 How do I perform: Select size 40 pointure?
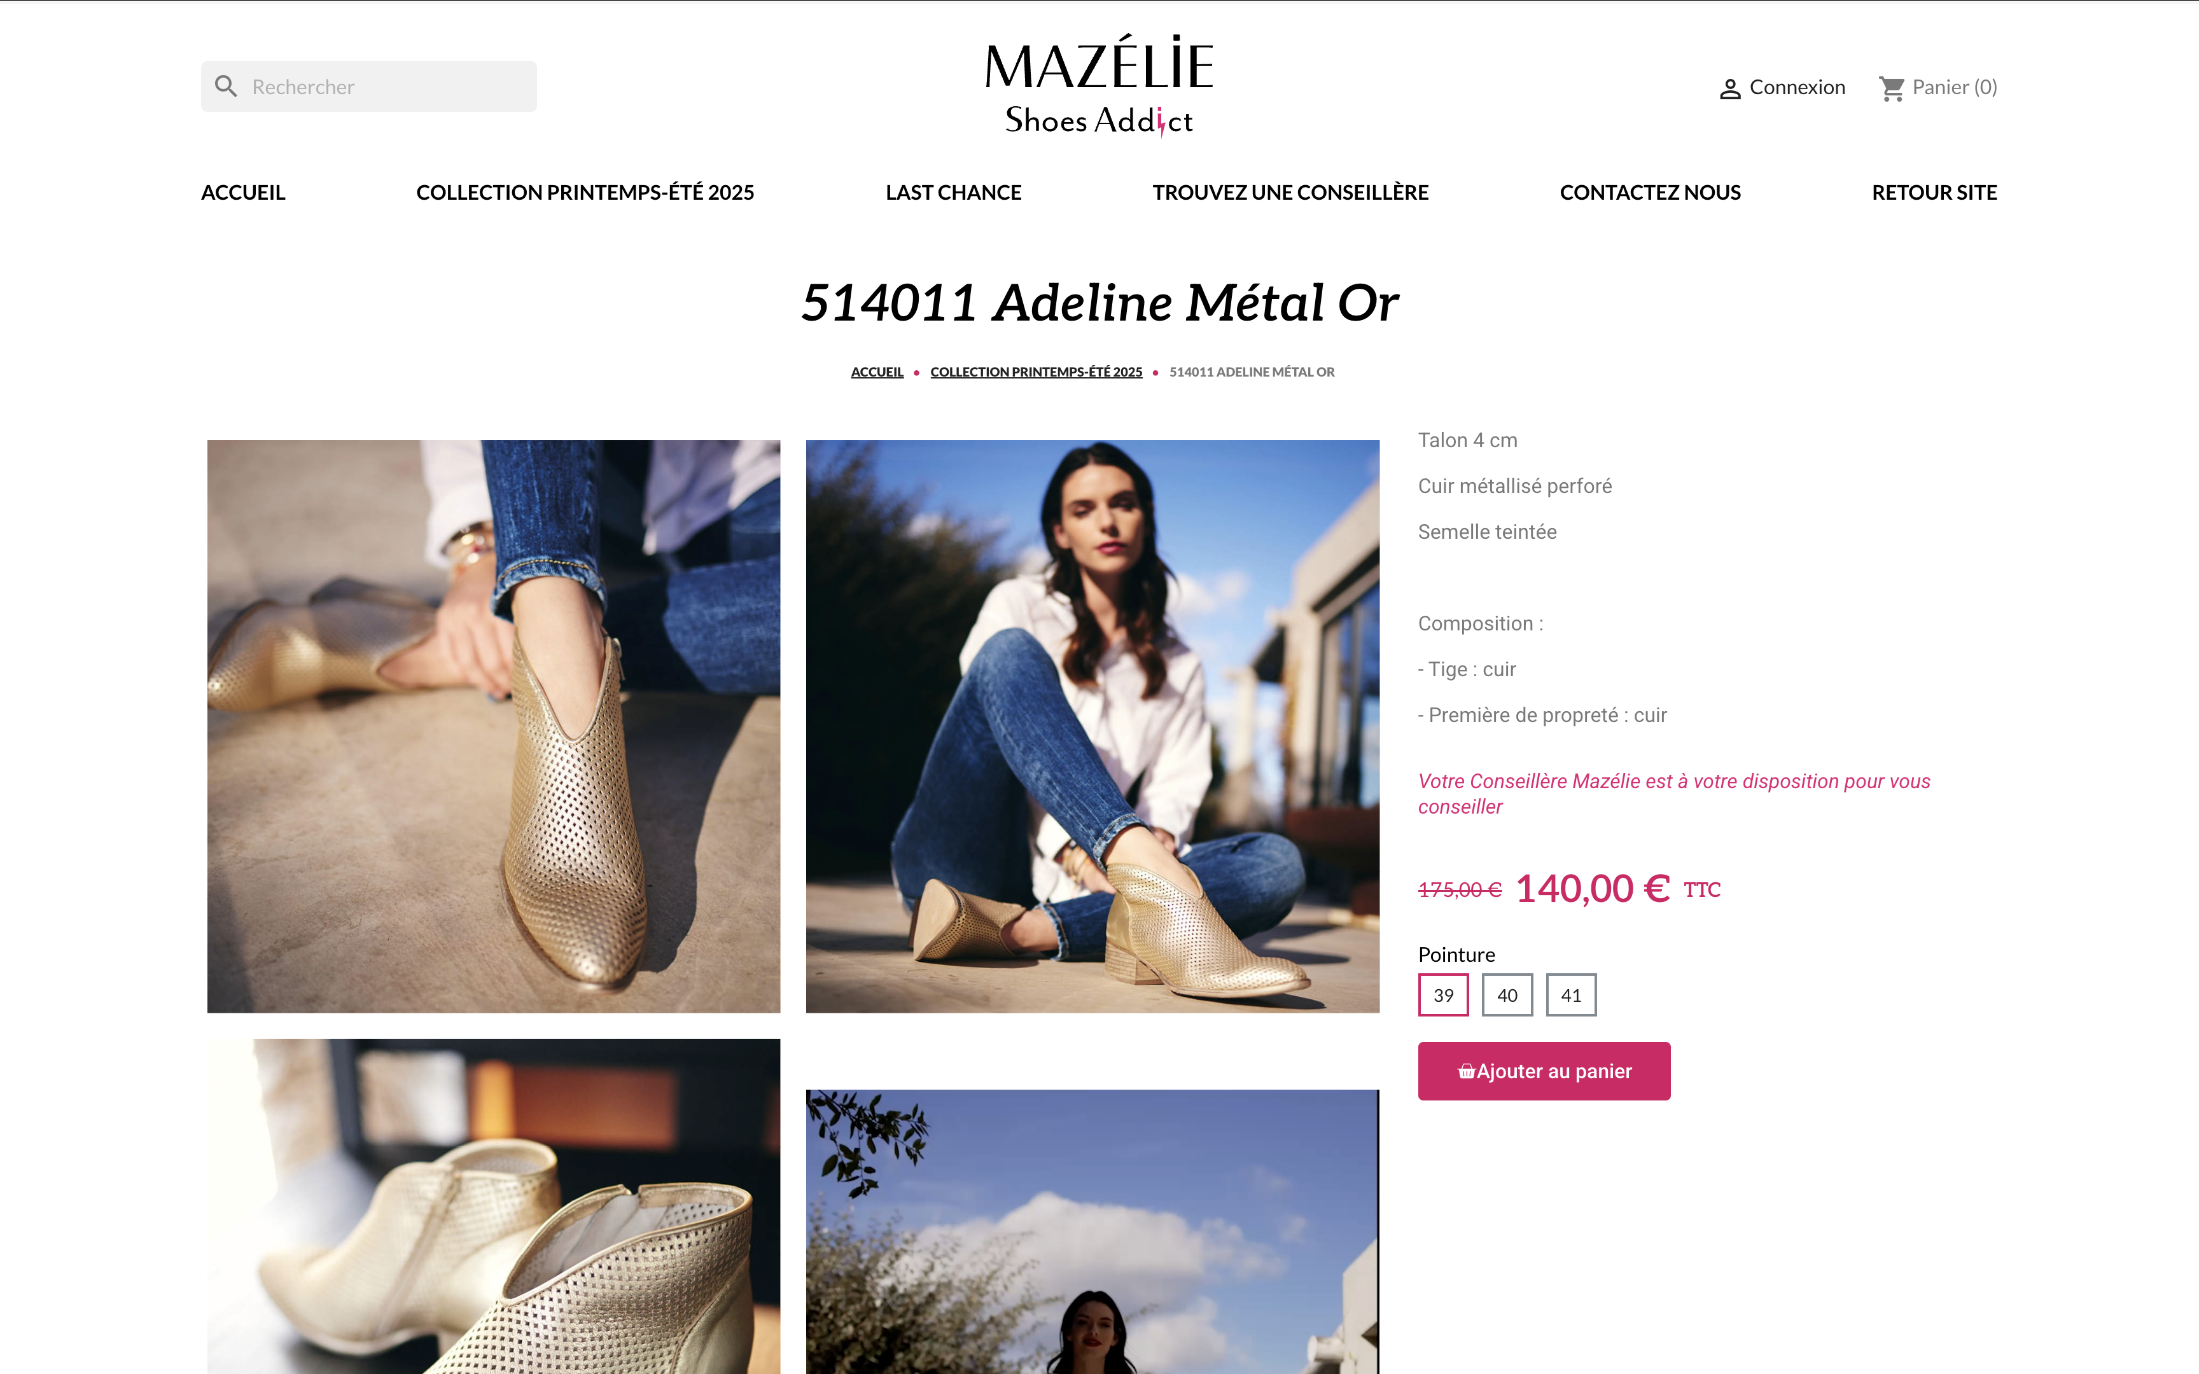click(1507, 995)
